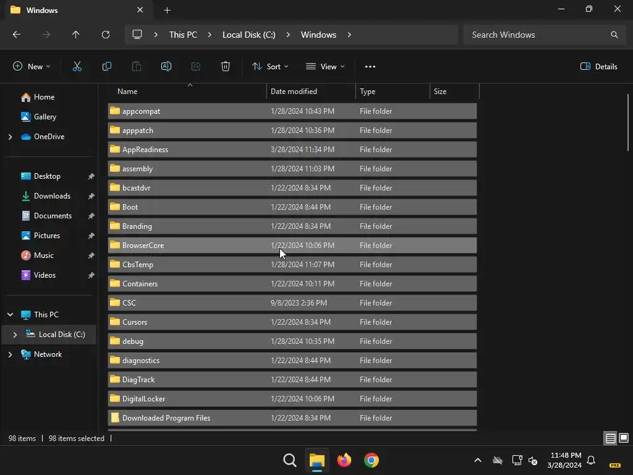Show hidden system tray icons
This screenshot has width=633, height=475.
tap(478, 460)
